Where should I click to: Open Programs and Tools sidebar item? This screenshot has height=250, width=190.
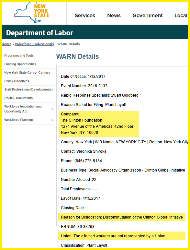(x=19, y=56)
